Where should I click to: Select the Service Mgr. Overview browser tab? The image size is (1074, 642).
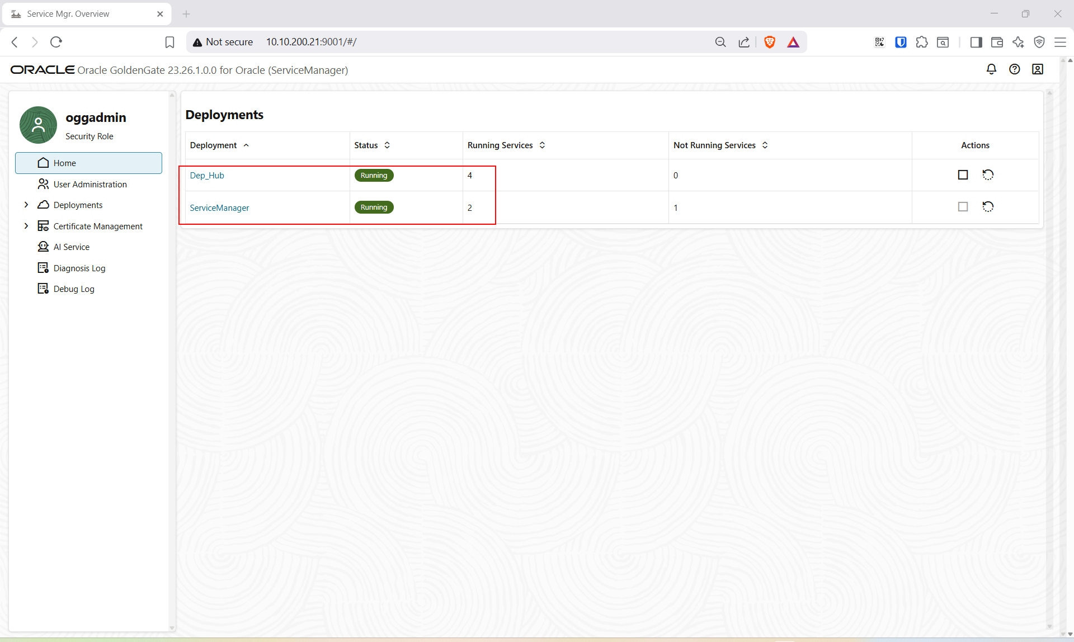pos(87,14)
